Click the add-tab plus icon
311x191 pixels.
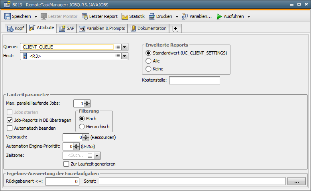tap(175, 29)
